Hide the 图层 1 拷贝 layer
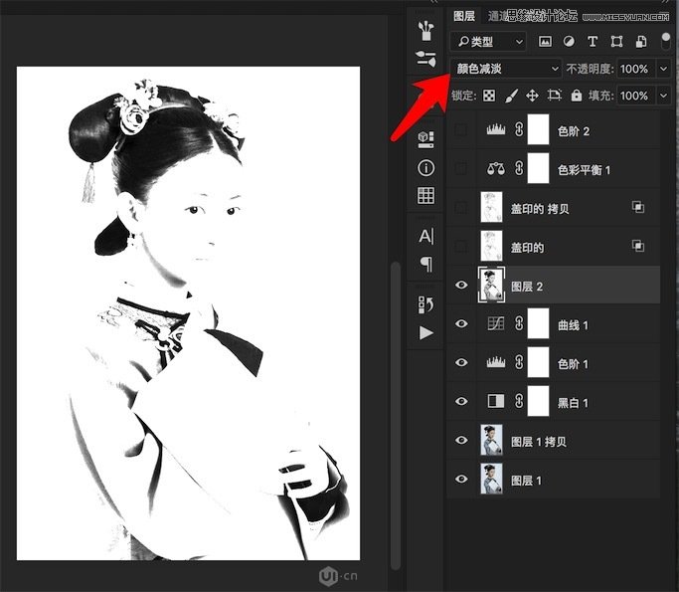 [x=461, y=440]
